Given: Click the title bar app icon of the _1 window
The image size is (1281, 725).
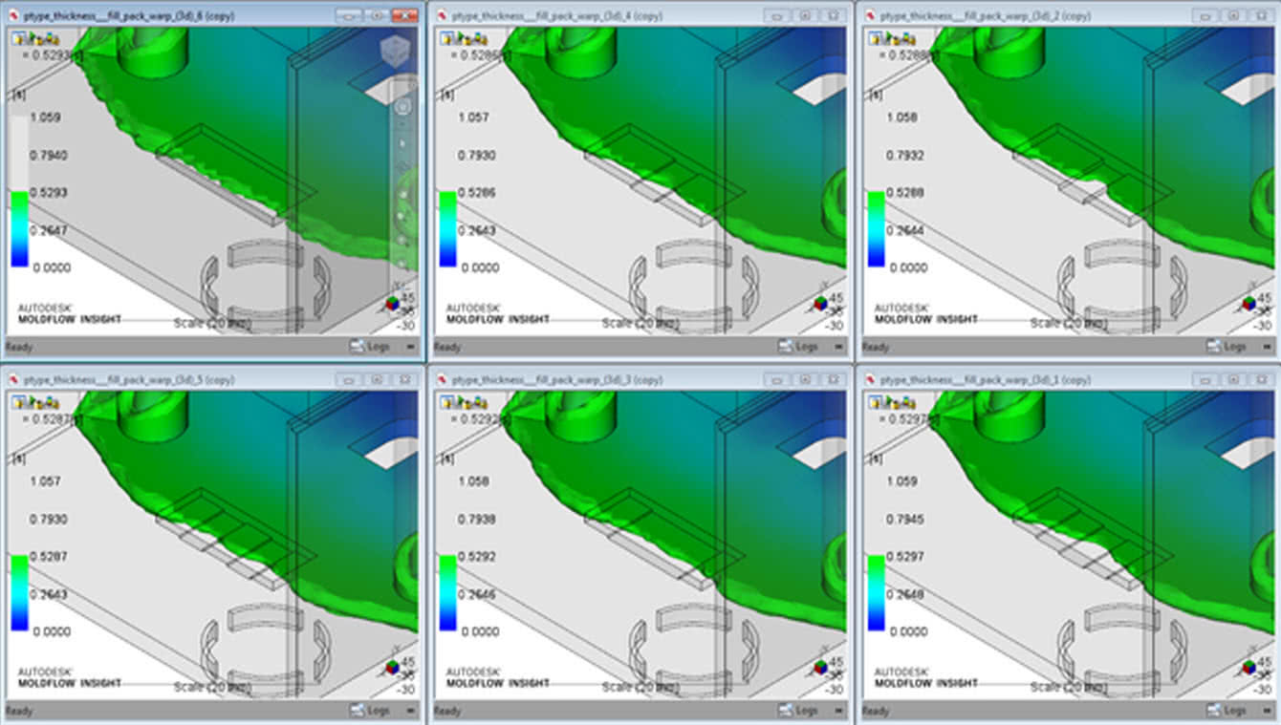Looking at the screenshot, I should (871, 380).
